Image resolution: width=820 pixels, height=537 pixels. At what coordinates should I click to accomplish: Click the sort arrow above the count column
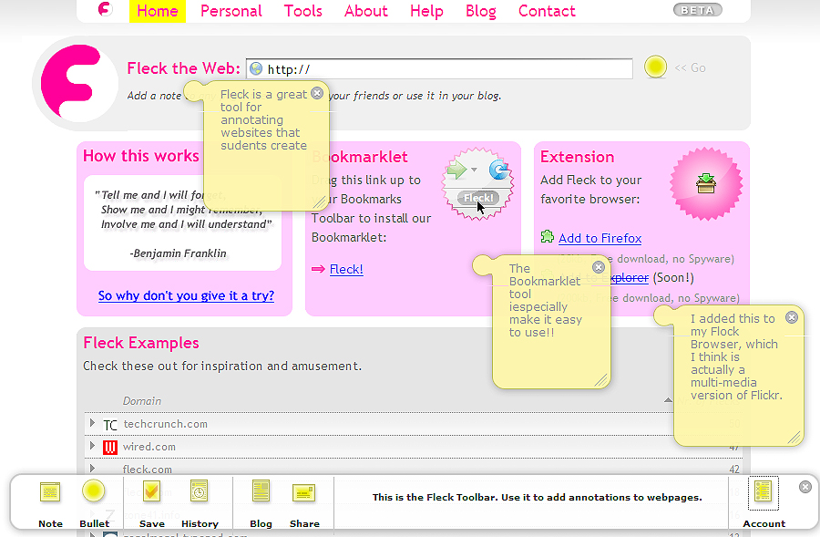click(668, 400)
